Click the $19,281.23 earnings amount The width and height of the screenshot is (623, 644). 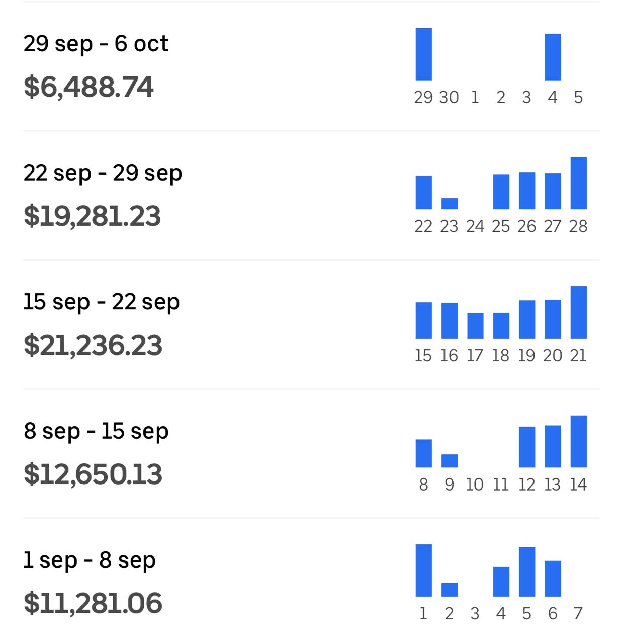tap(92, 216)
